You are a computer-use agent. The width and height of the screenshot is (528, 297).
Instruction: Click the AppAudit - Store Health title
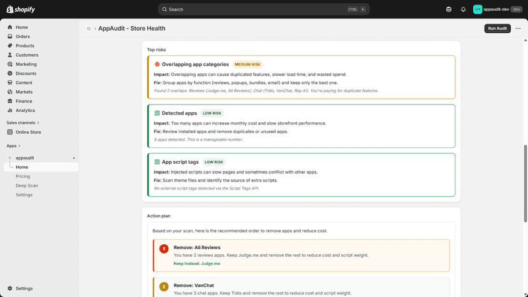(131, 28)
